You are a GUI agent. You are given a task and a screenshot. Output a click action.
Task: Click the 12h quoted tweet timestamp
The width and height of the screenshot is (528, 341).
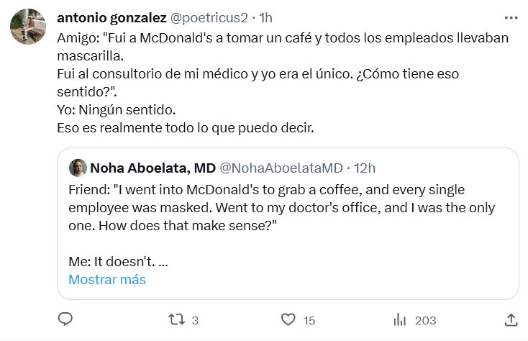coord(365,168)
